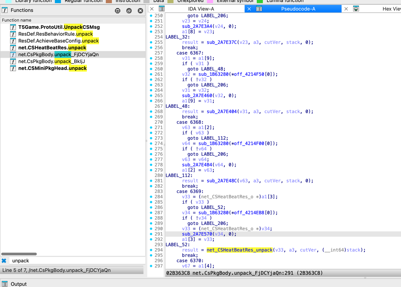Click the function icon beside ResDef.ResBehaviorRule.unpack
The image size is (401, 287).
coord(13,34)
